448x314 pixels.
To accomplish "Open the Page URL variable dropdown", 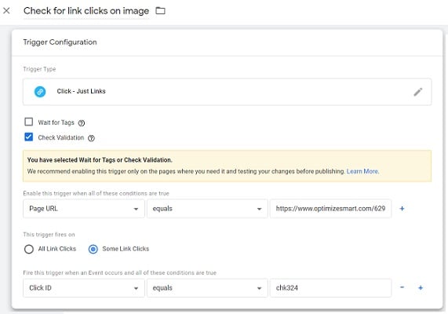I will pos(84,209).
